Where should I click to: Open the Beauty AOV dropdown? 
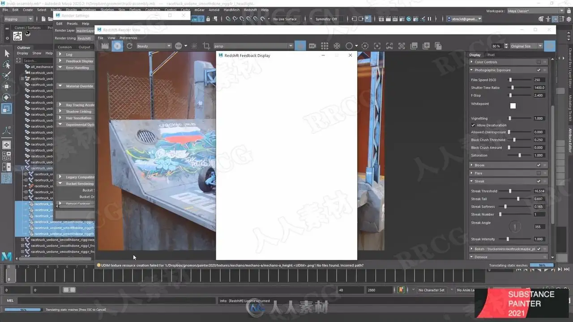coord(154,46)
